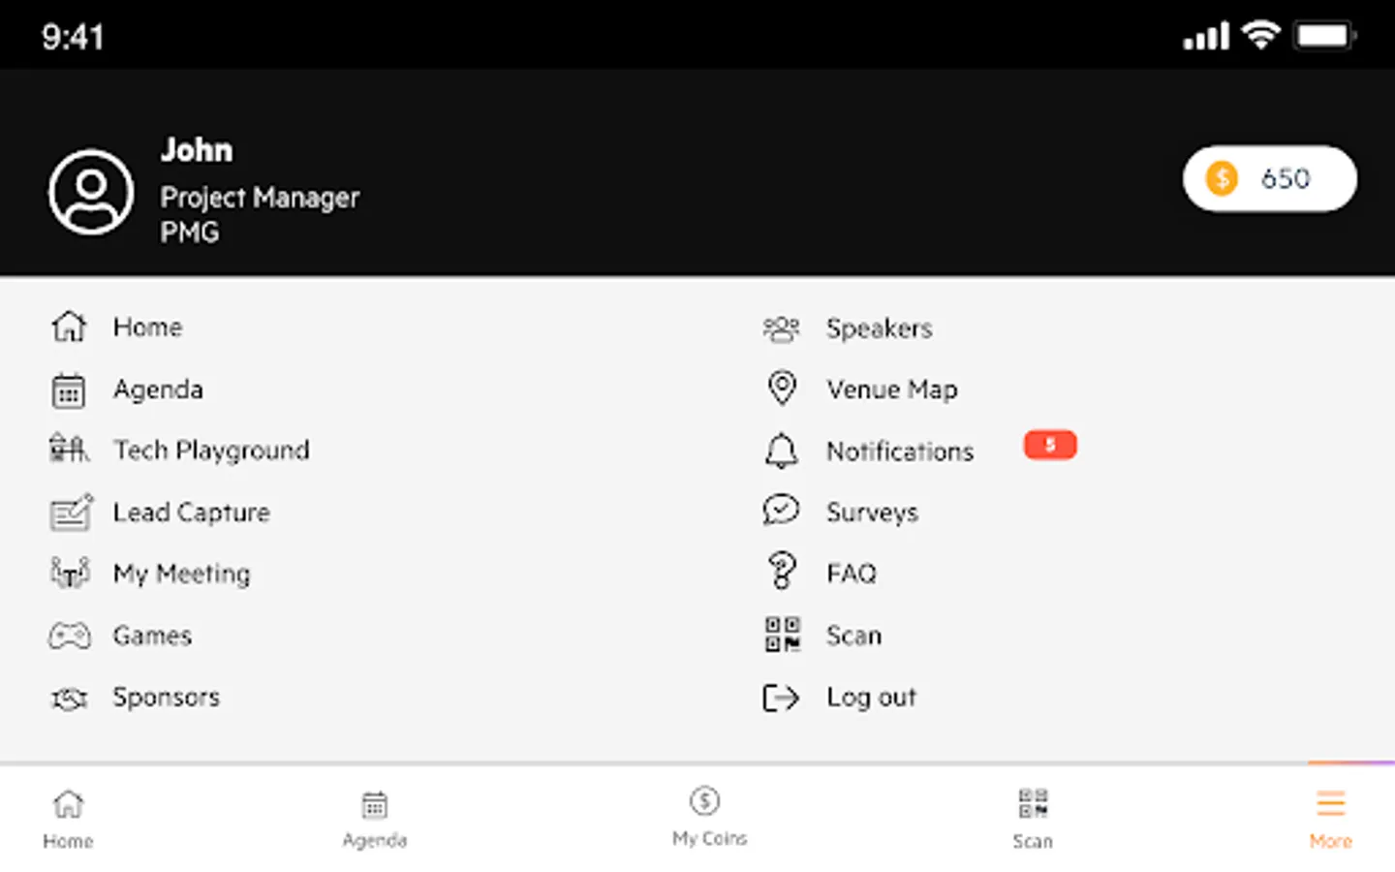
Task: Tap the Sponsors handshake icon
Action: click(x=70, y=698)
